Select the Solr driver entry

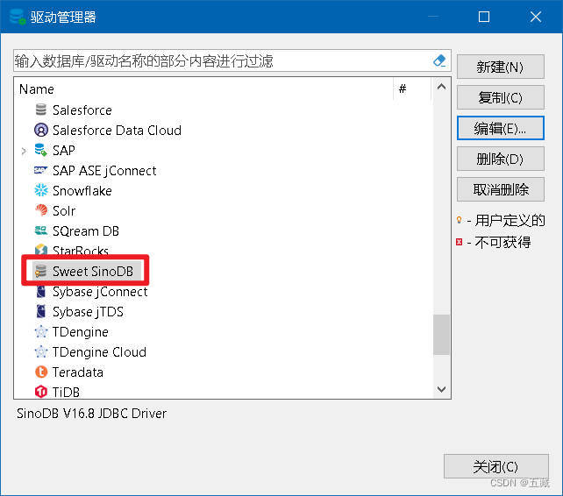click(64, 210)
